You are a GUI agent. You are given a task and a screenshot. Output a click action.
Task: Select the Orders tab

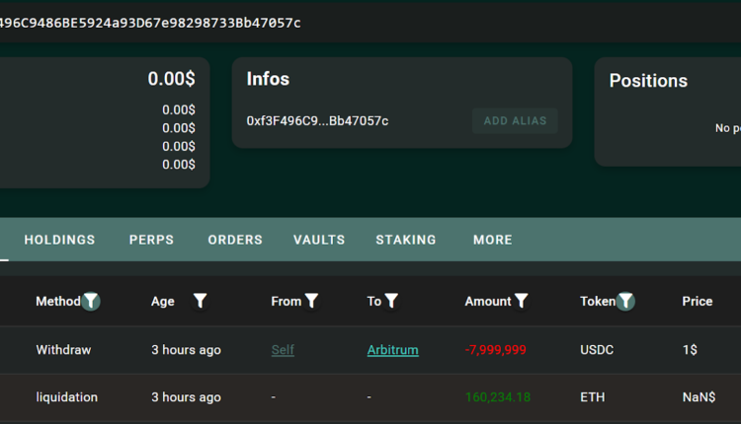[x=235, y=240]
